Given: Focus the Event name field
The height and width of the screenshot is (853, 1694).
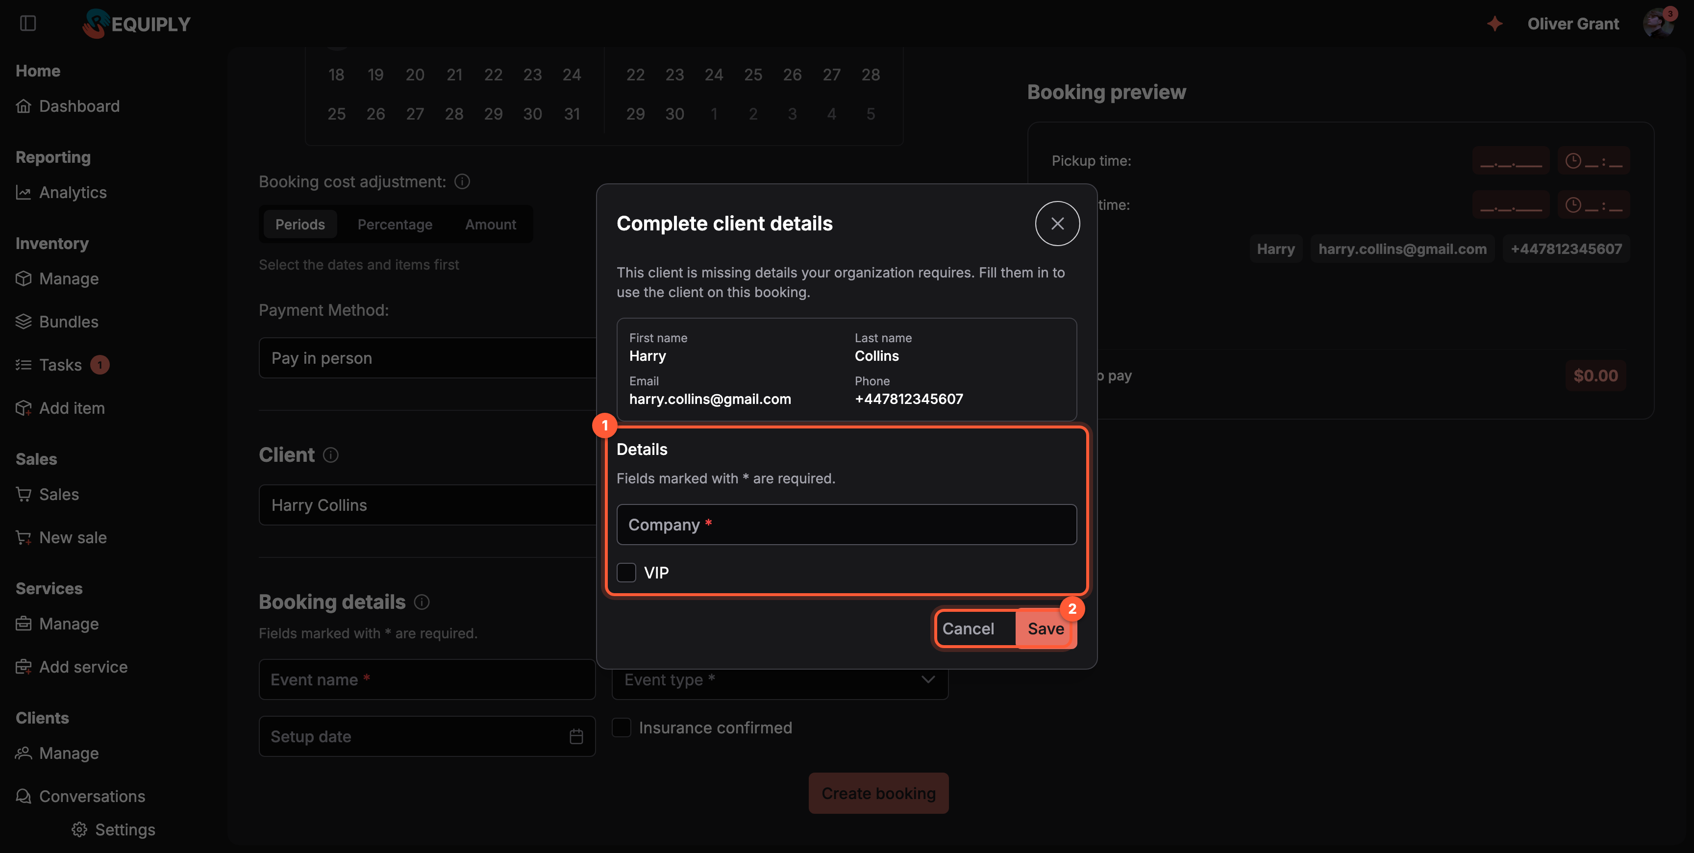Looking at the screenshot, I should [x=427, y=680].
